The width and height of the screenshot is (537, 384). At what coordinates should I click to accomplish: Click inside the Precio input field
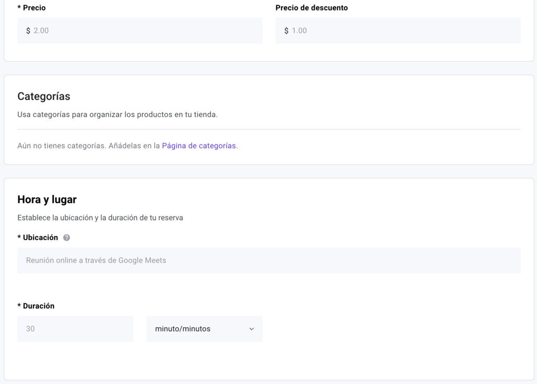point(140,30)
